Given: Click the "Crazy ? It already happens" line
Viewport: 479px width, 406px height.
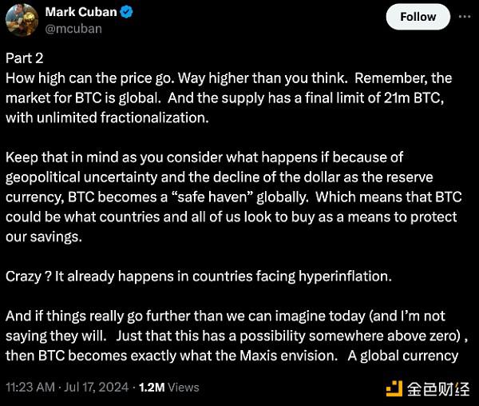Looking at the screenshot, I should point(199,276).
